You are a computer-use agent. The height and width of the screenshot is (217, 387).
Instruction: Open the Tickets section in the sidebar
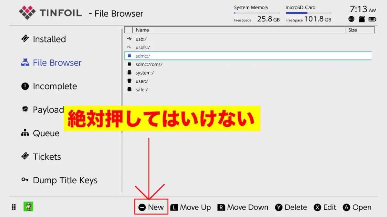(47, 157)
